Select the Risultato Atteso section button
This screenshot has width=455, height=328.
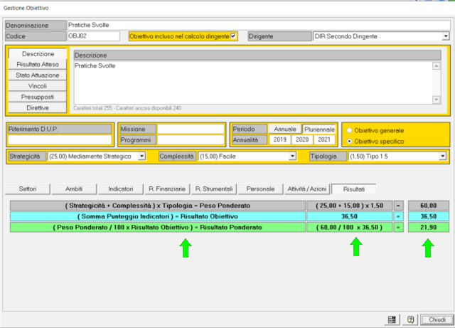(x=38, y=65)
